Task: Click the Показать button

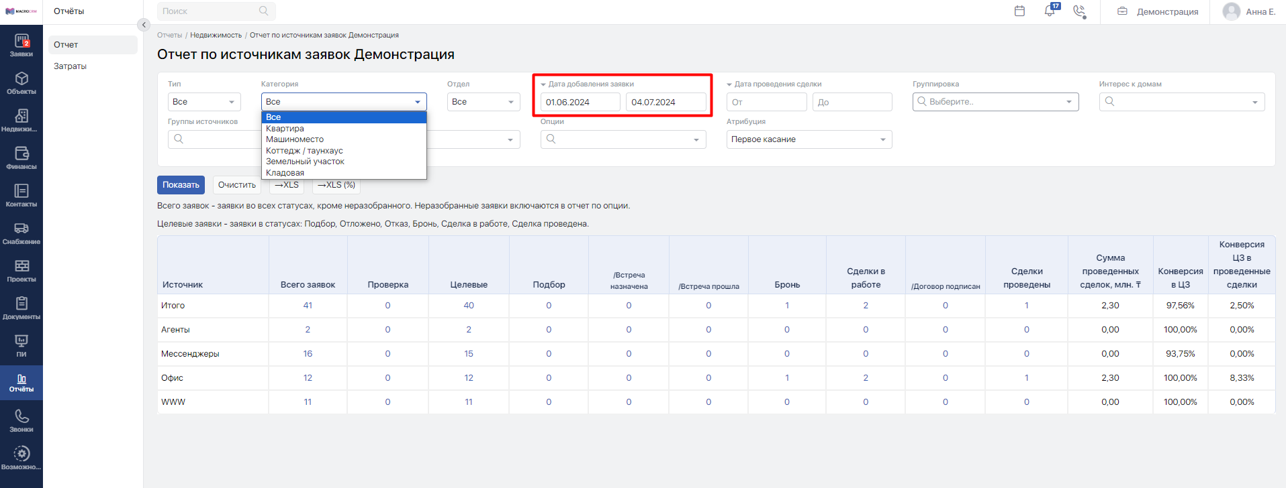Action: [x=181, y=185]
